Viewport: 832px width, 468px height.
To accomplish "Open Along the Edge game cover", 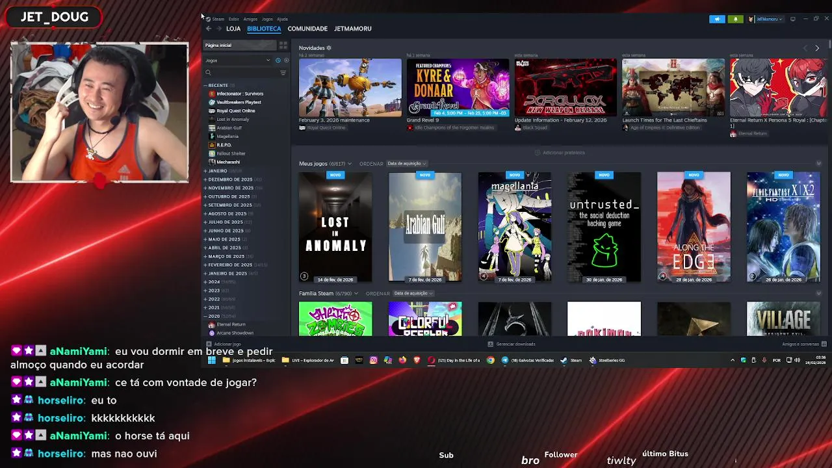I will click(x=694, y=227).
